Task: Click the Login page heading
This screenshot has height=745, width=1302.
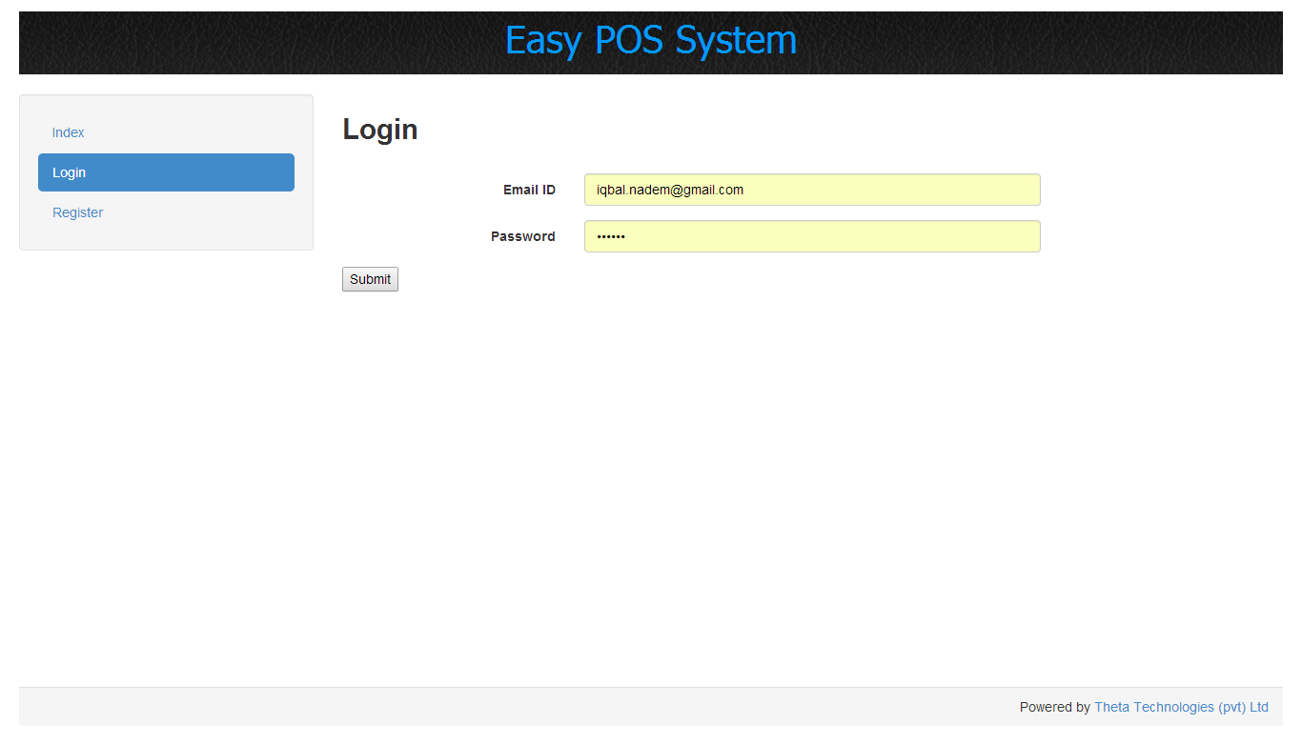Action: 379,129
